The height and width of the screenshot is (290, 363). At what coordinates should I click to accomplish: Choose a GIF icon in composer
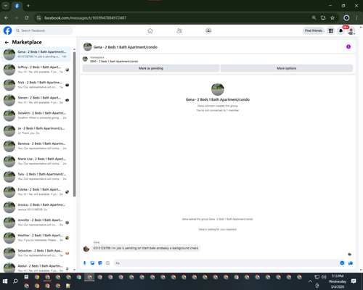click(107, 263)
